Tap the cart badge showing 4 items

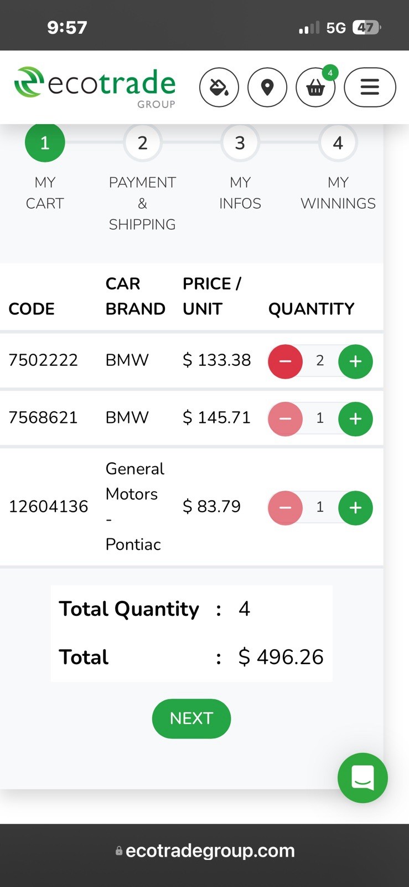point(330,73)
